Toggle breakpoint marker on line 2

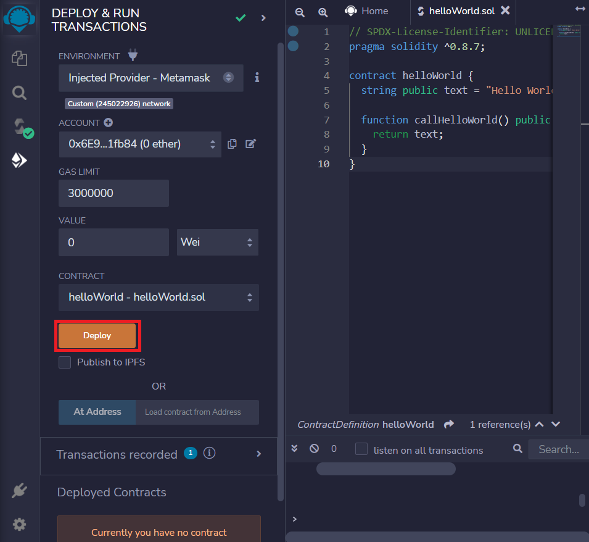pyautogui.click(x=293, y=46)
